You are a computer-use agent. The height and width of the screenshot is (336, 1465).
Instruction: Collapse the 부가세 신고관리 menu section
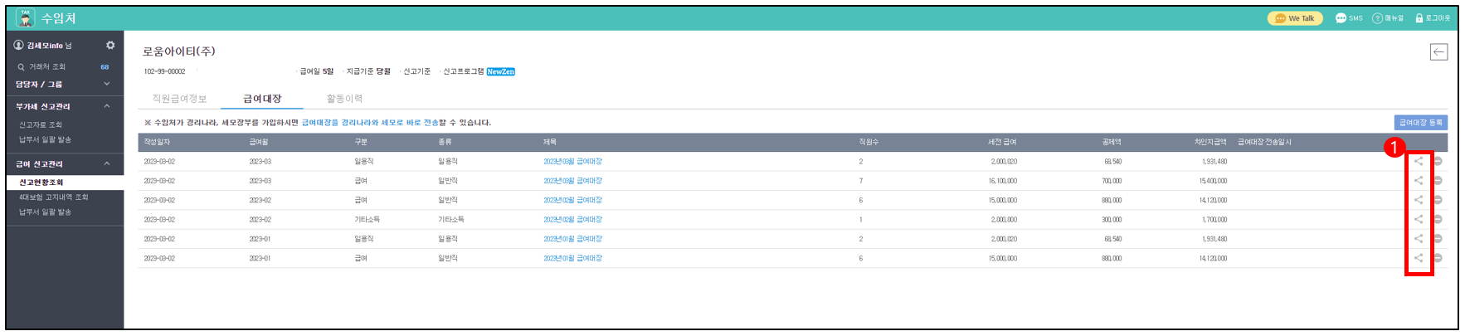point(107,107)
